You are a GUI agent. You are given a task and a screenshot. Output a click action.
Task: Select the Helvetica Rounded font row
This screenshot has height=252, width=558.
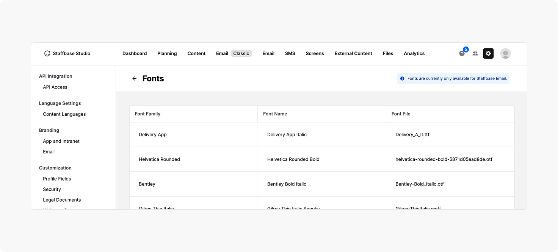(x=322, y=159)
